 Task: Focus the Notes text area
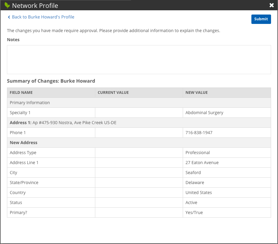pyautogui.click(x=139, y=60)
